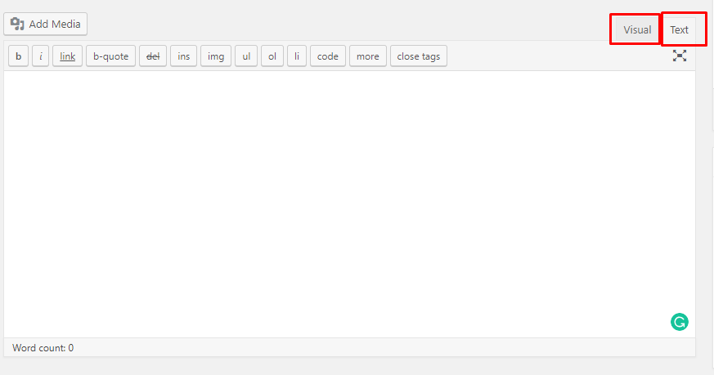Insert unordered list with ul button
Viewport: 714px width, 375px height.
tap(246, 56)
